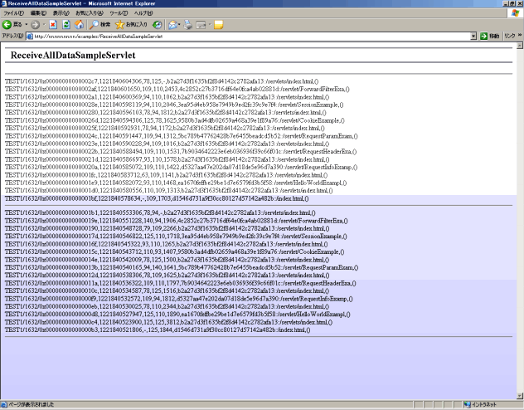
Task: Click row 0x000000000000013b RequestParamExam
Action: click(x=182, y=267)
